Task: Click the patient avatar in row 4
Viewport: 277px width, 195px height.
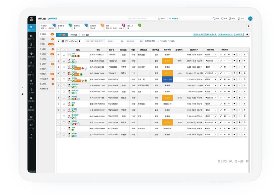Action: pos(70,73)
